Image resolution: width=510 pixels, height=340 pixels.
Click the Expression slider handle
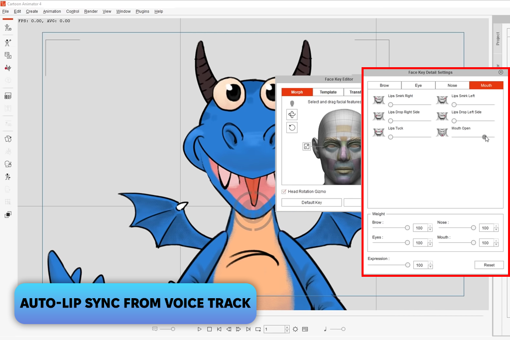coord(407,265)
